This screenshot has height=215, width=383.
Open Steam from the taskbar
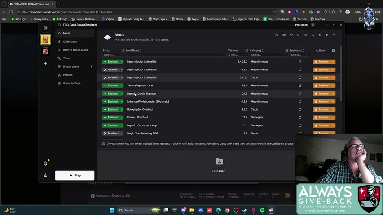(245, 210)
